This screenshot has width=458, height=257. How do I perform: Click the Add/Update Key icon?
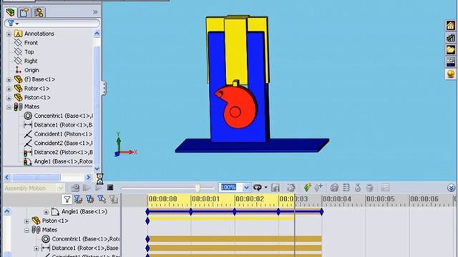(318, 187)
